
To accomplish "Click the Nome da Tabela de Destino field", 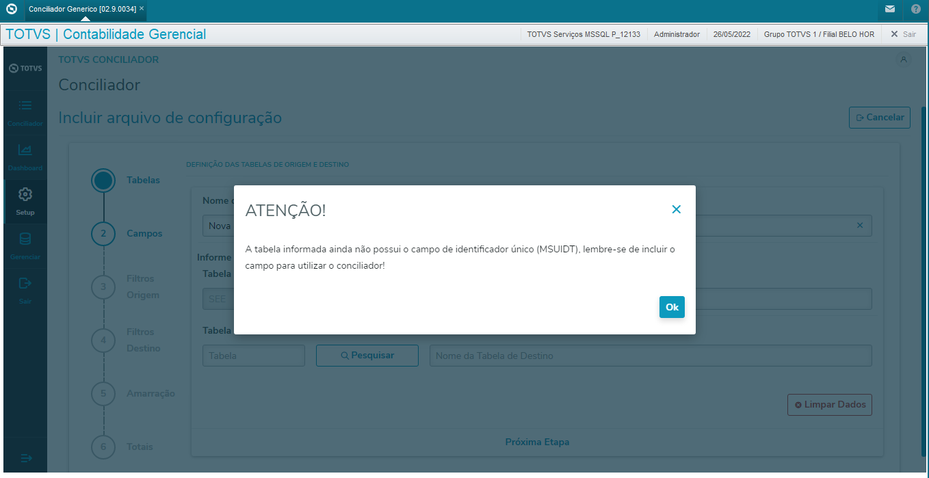I will pos(651,356).
